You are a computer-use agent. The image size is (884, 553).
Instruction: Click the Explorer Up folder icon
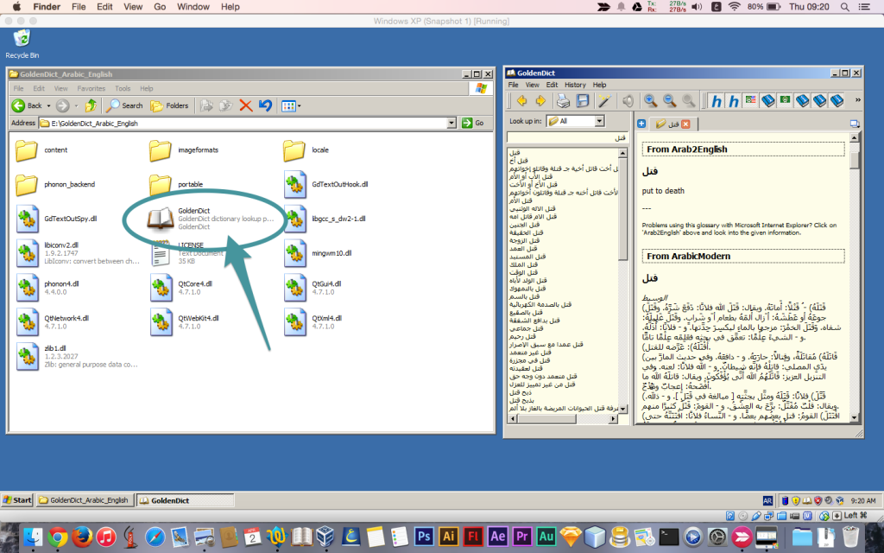coord(90,105)
